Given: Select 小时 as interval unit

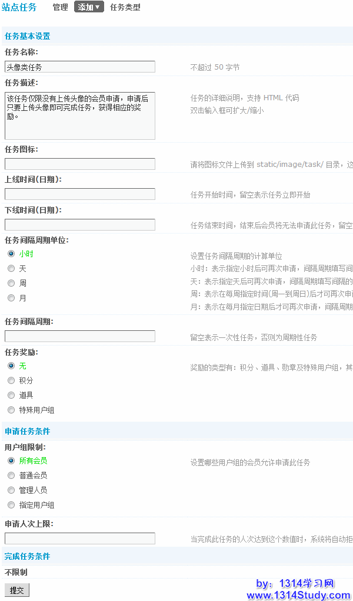Looking at the screenshot, I should pos(11,254).
